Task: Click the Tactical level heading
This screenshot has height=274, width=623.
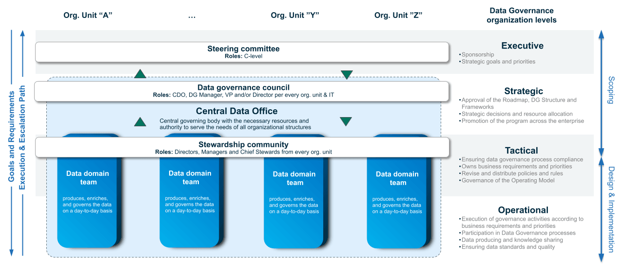Action: (x=521, y=151)
